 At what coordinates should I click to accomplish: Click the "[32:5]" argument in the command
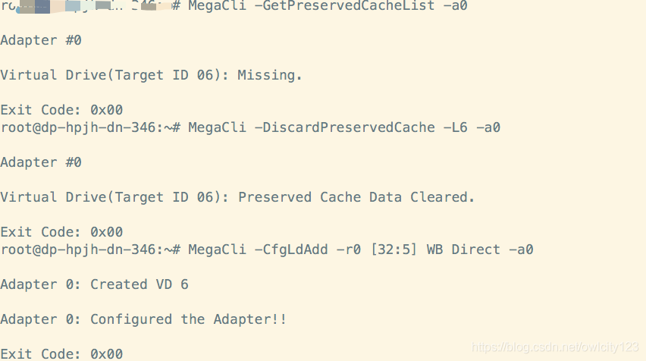click(x=394, y=250)
